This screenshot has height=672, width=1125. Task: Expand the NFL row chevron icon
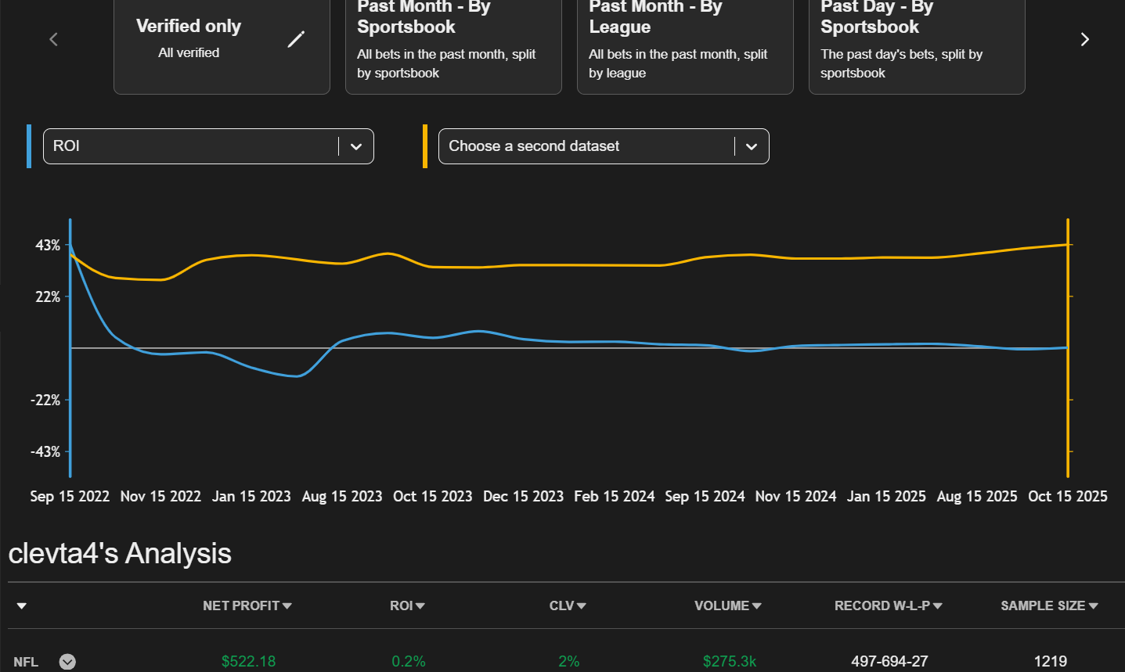pos(68,662)
